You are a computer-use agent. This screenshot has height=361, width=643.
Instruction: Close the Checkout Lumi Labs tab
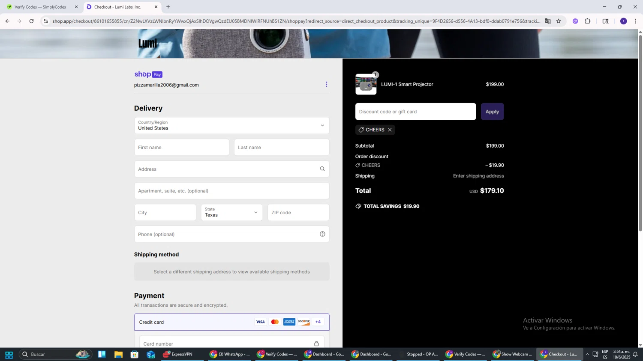pyautogui.click(x=156, y=7)
